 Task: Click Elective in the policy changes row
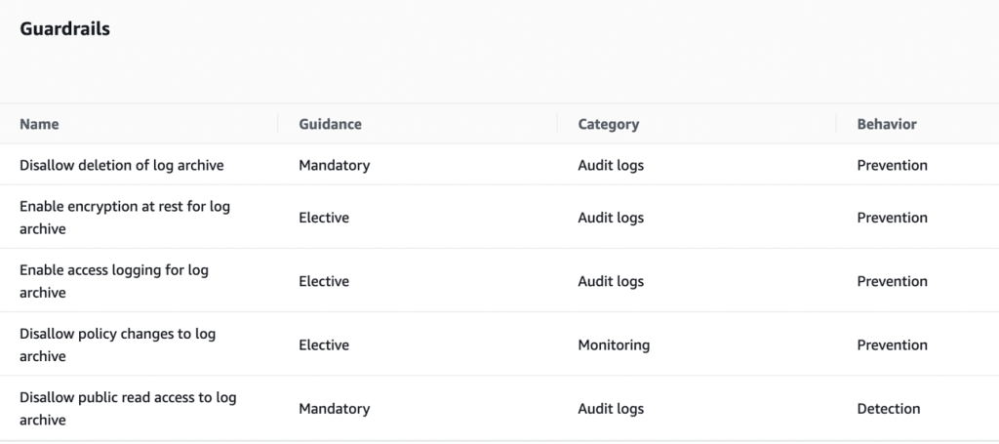point(324,344)
